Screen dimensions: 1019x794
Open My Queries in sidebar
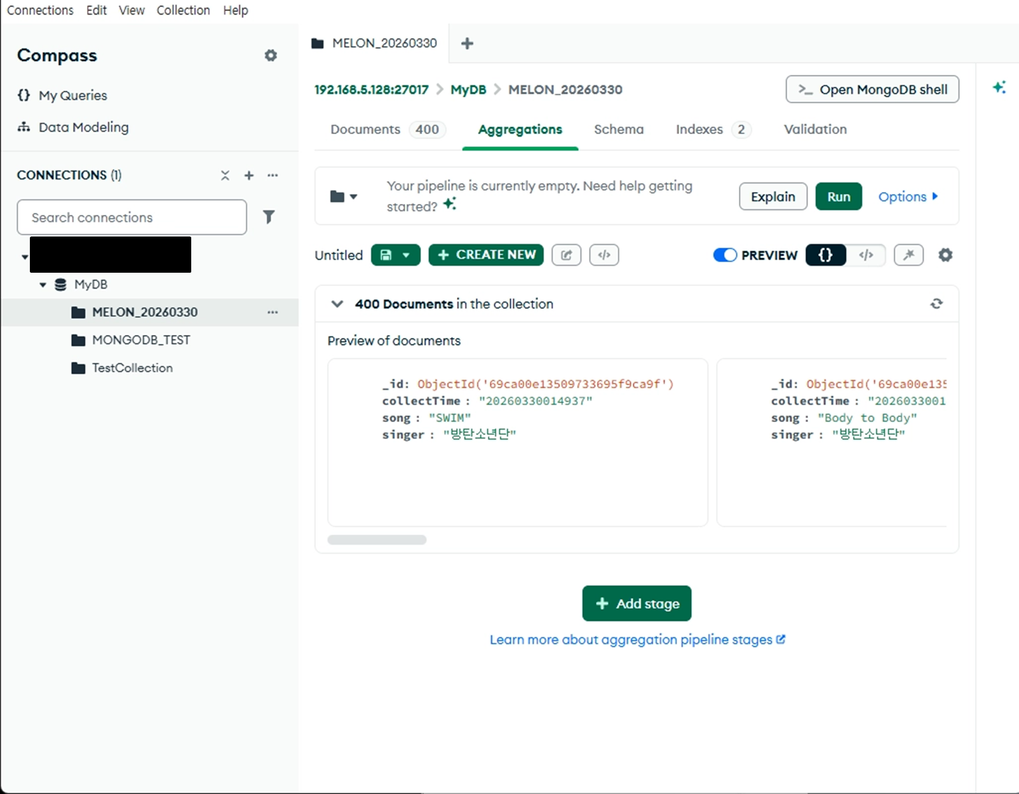click(x=62, y=95)
